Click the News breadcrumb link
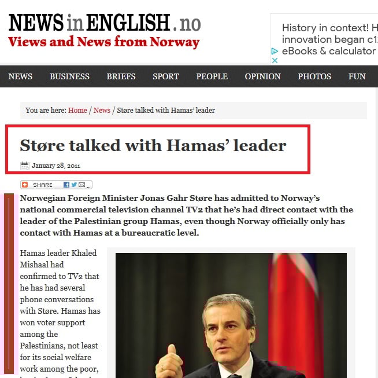 coord(102,111)
